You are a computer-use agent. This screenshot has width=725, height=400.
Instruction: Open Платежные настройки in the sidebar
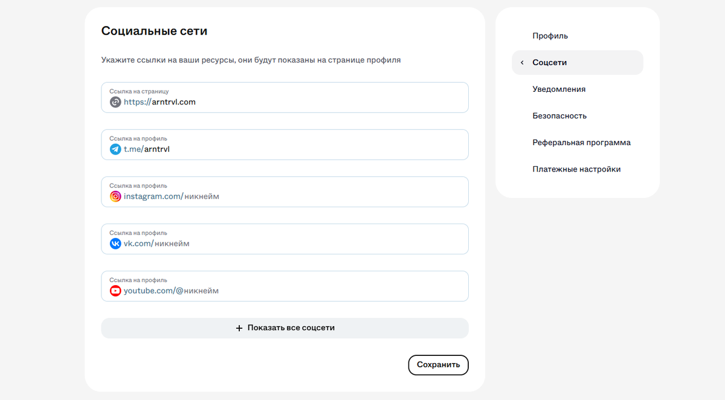[x=576, y=169]
